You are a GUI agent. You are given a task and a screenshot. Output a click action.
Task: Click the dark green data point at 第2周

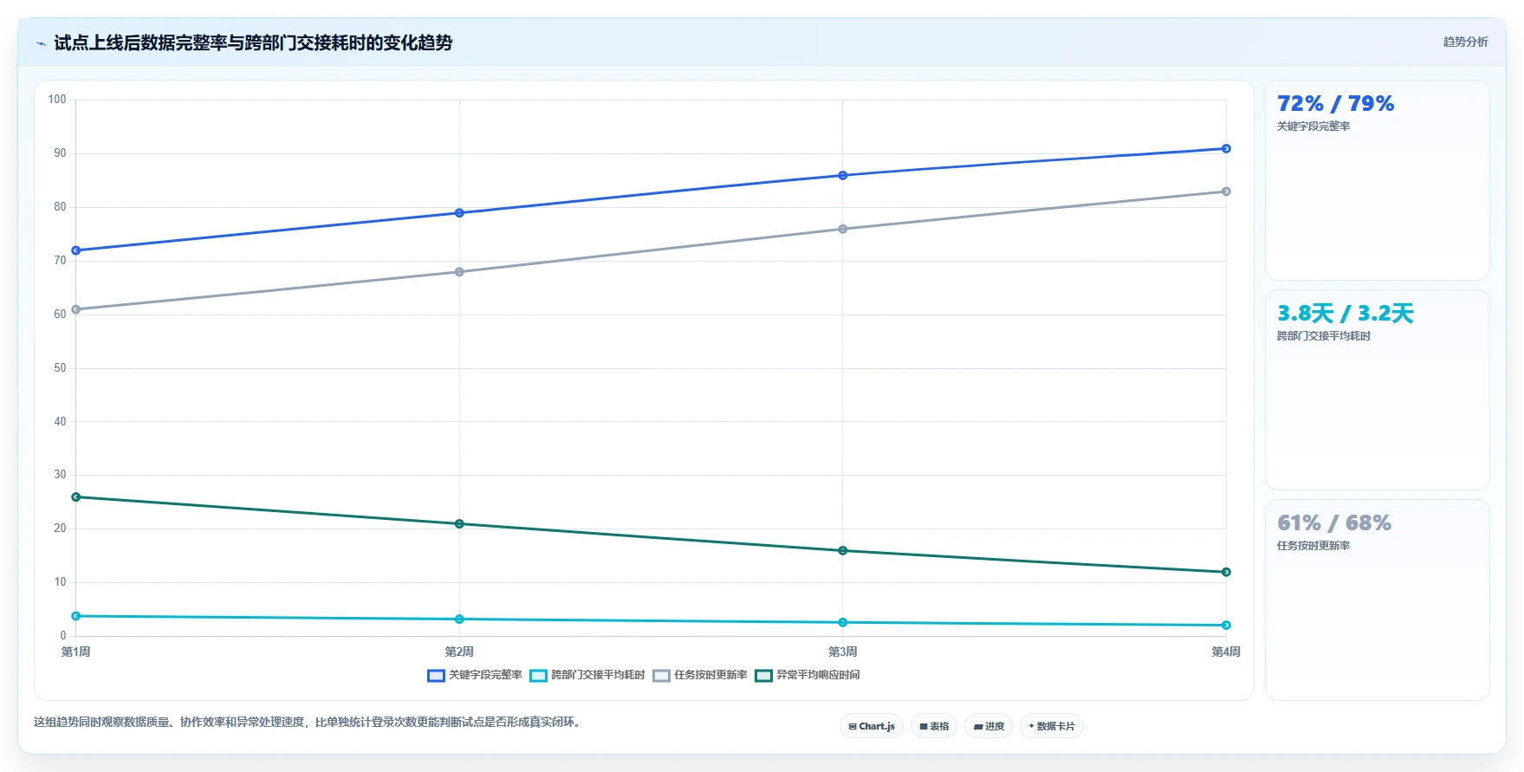click(459, 524)
